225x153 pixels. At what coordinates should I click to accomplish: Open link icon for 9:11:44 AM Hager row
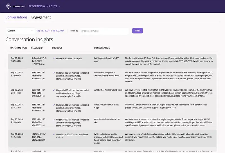(x=54, y=90)
